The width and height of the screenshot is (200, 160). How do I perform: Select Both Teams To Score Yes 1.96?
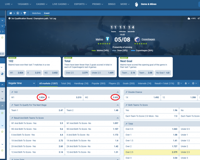[x=151, y=110]
